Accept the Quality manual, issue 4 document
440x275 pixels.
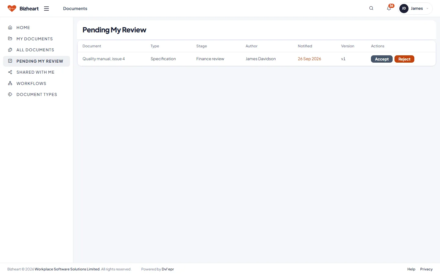tap(382, 59)
